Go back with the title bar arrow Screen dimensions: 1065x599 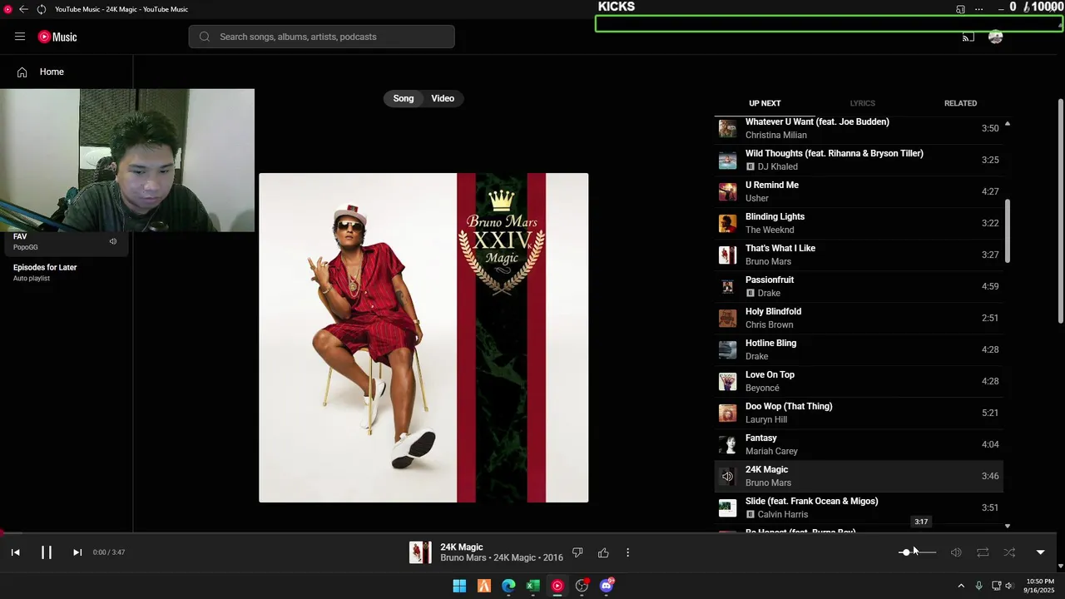pos(23,9)
